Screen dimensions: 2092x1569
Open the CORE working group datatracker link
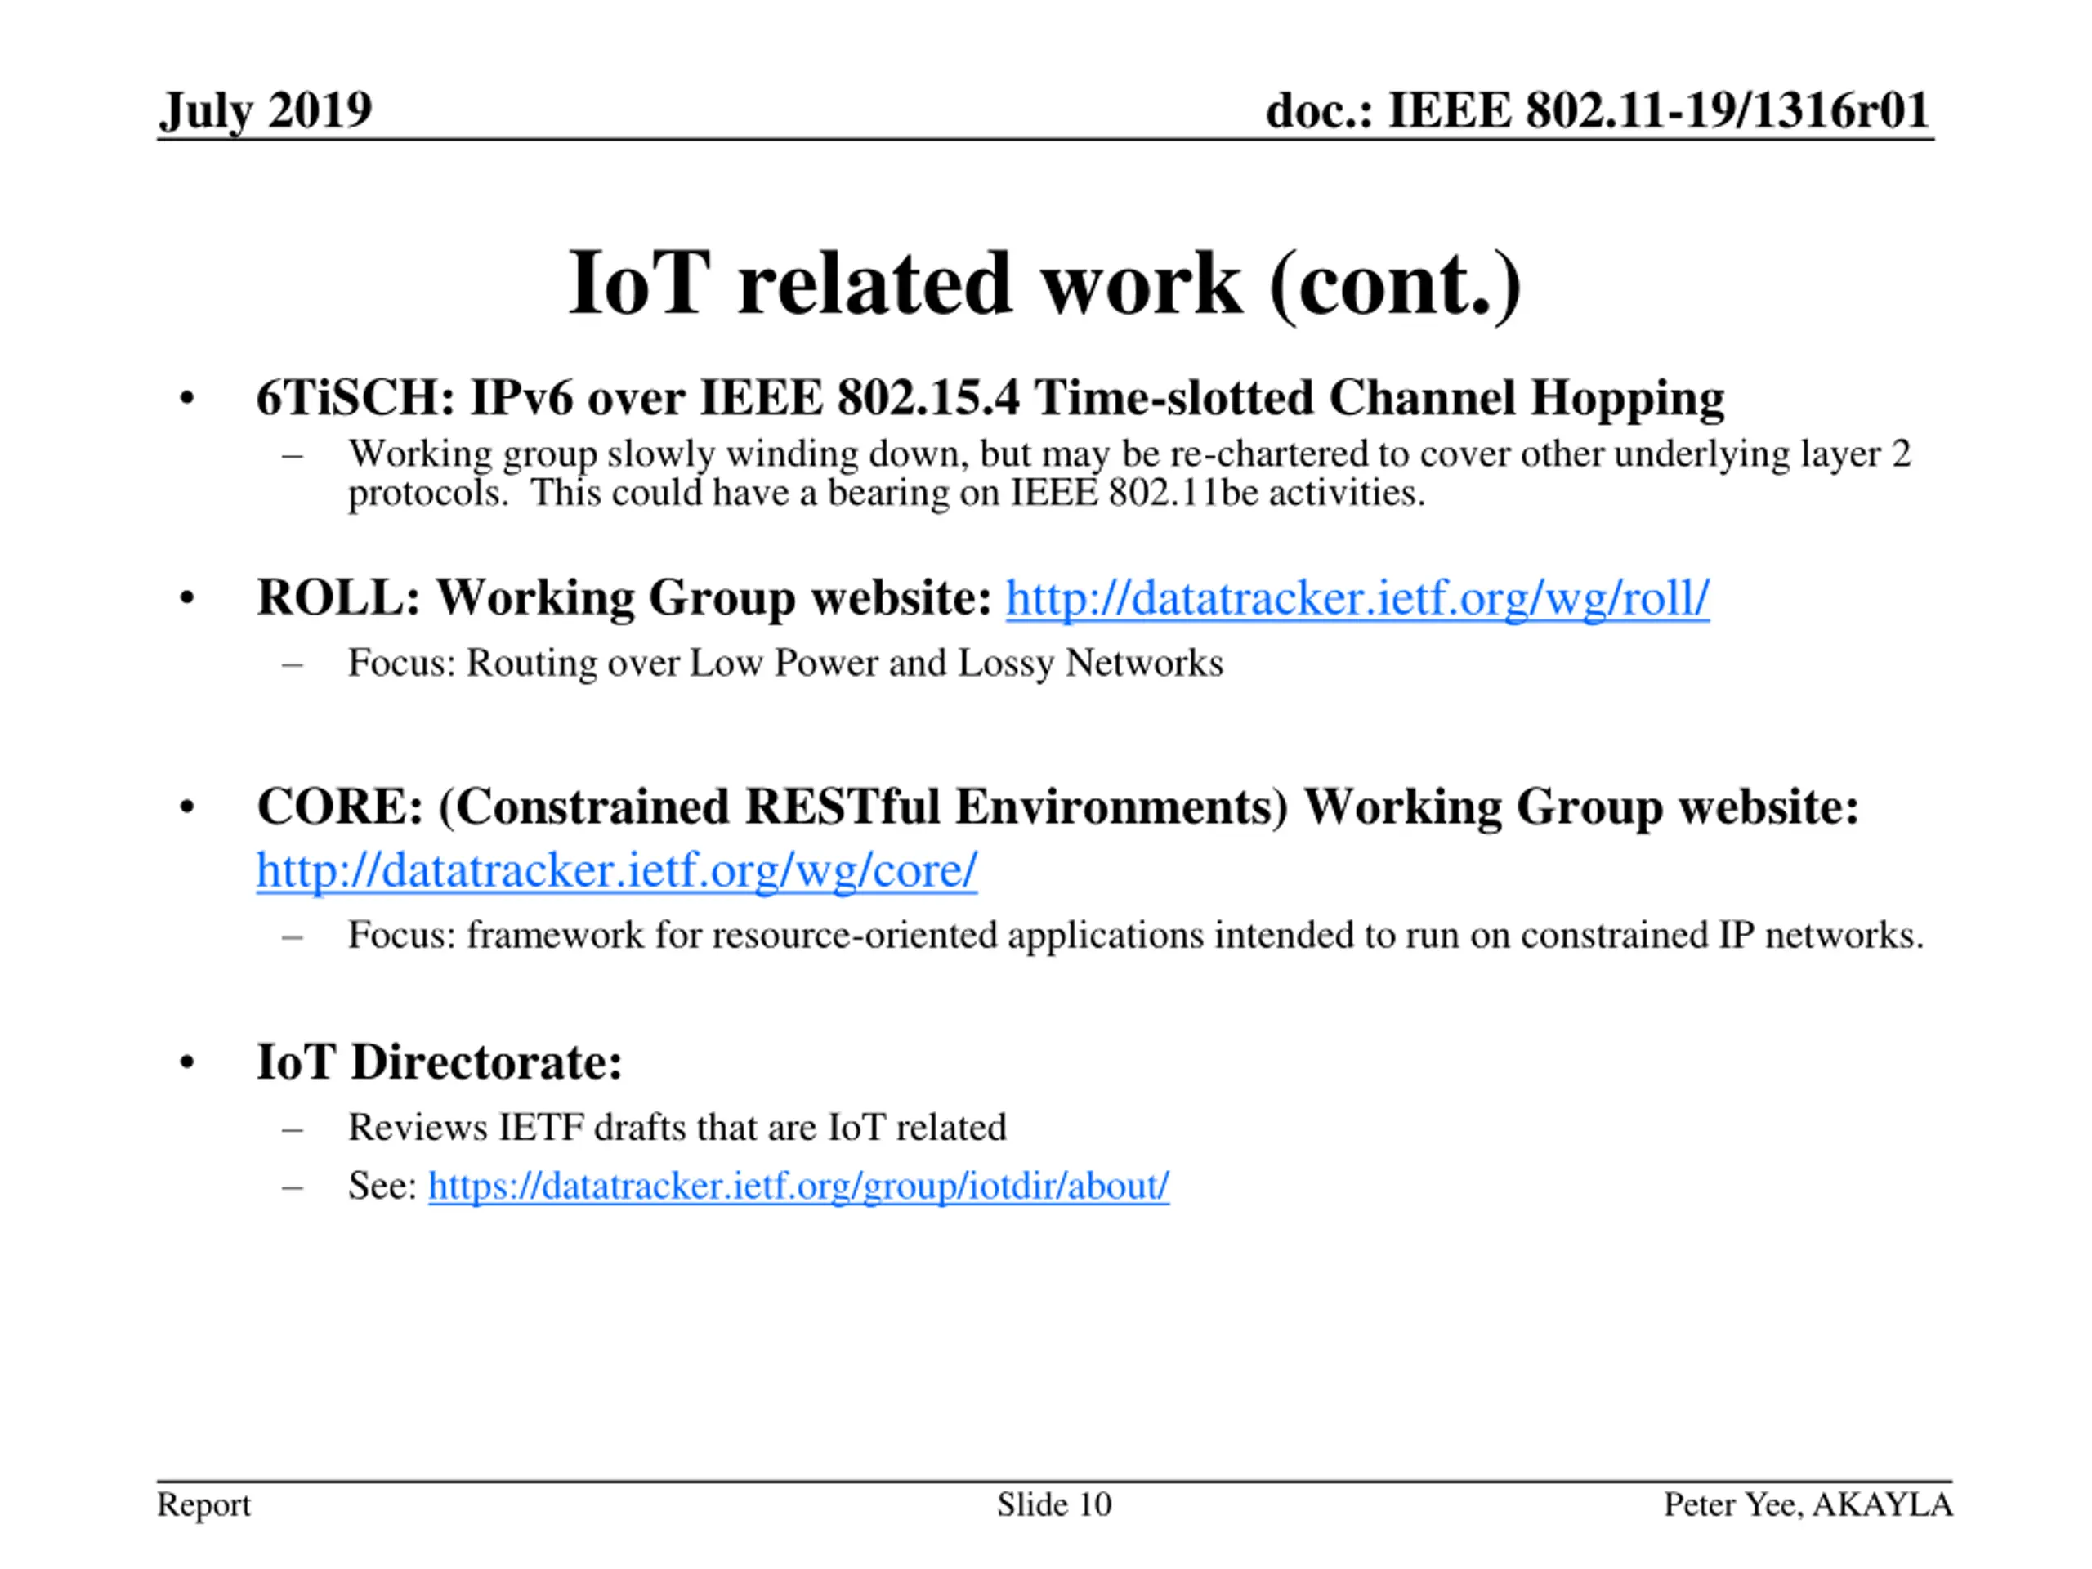[x=617, y=870]
